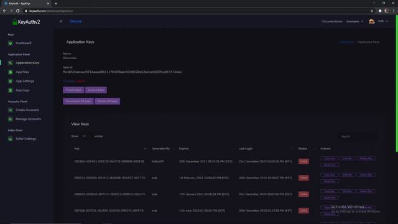Click key 00F506-007231 in the table
Screen dimensions: 398x224
click(109, 210)
